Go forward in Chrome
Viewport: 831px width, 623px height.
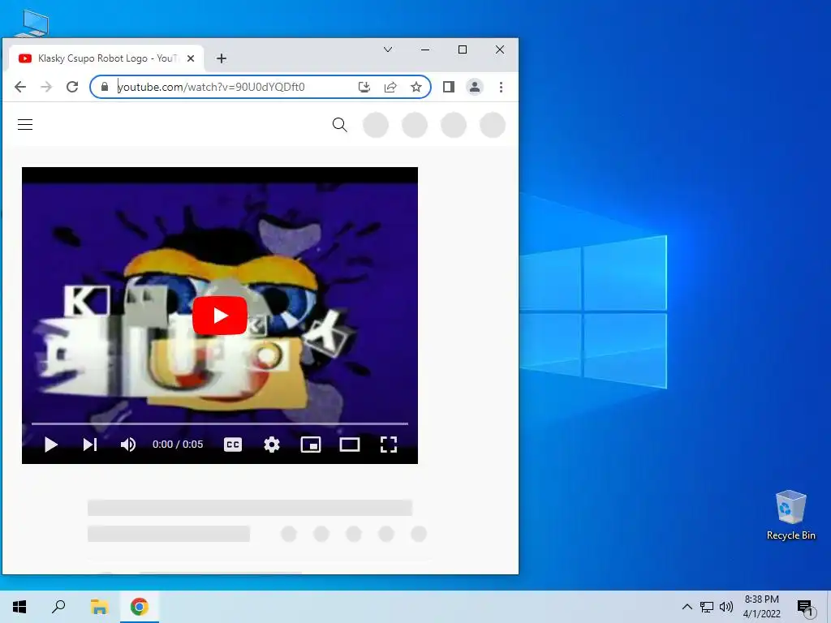click(x=46, y=87)
